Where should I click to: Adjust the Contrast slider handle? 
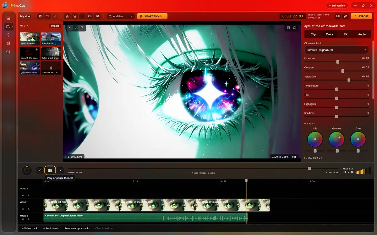coord(343,71)
